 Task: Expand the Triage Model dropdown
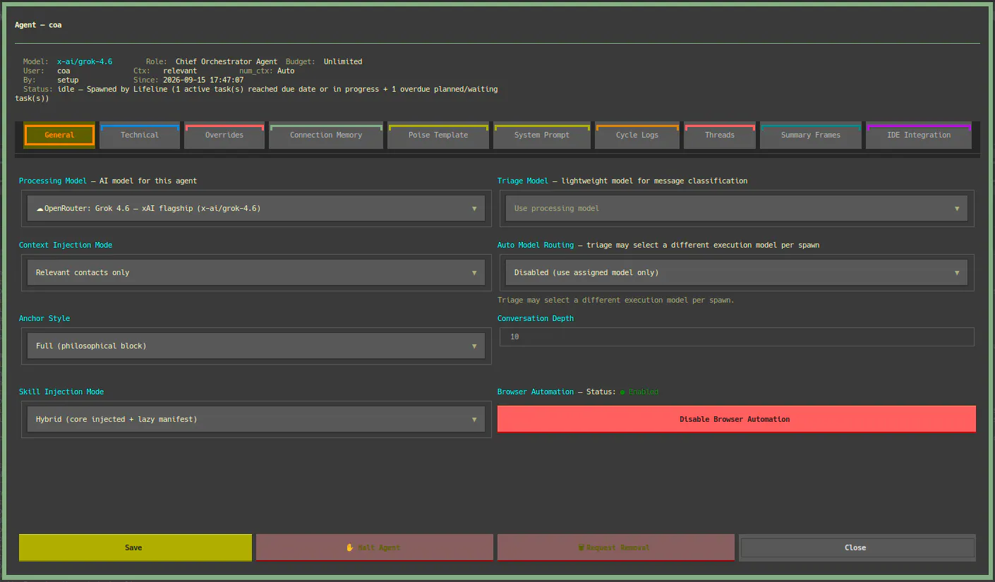click(x=737, y=209)
